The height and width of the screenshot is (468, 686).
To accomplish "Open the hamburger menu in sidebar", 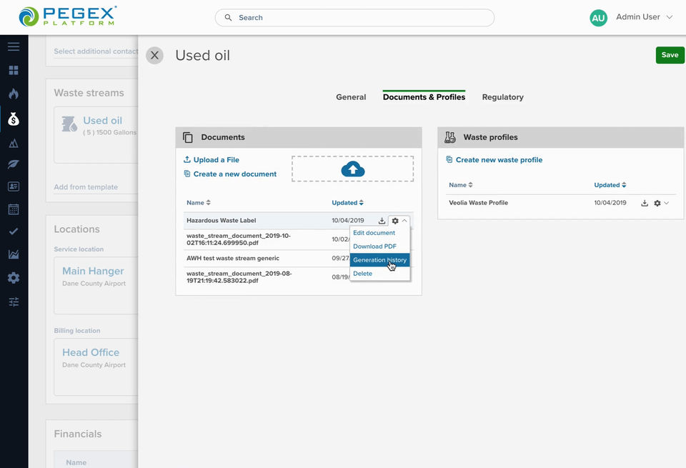I will tap(14, 47).
